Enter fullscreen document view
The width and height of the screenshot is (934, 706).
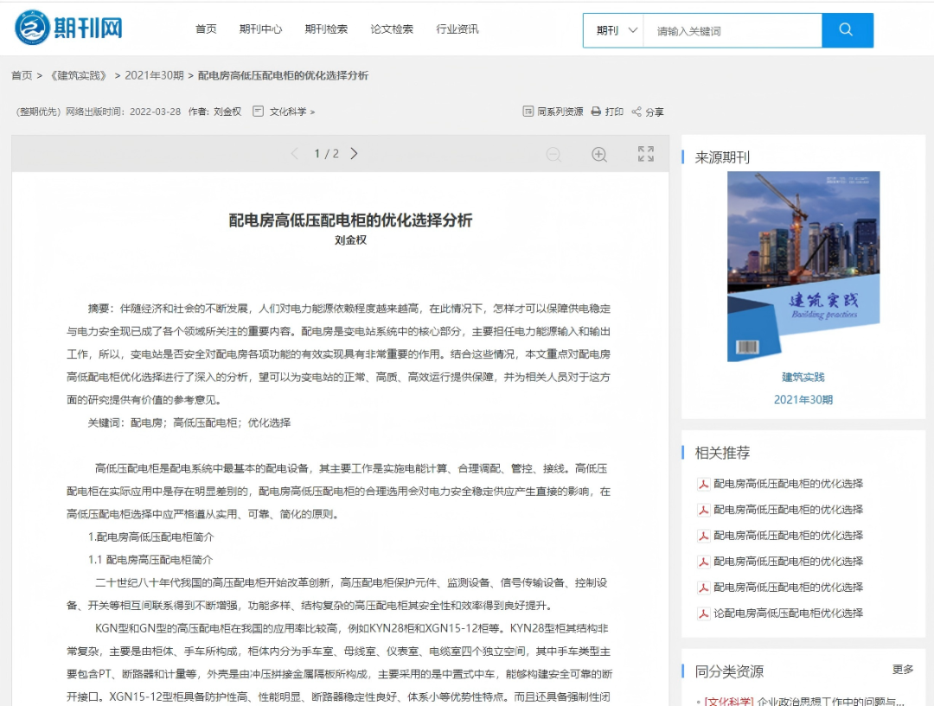coord(645,154)
